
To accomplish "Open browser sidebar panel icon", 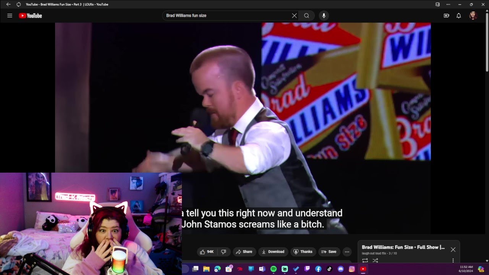I will 437,5.
